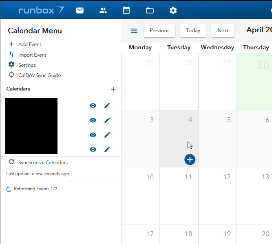Open the Contacts people icon
Image resolution: width=272 pixels, height=244 pixels.
click(103, 11)
